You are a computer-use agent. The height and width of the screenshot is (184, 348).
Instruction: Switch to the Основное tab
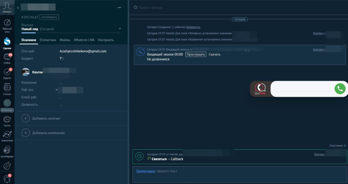(28, 40)
